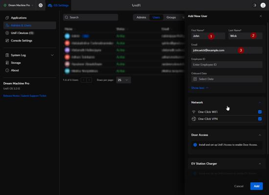This screenshot has height=195, width=269.
Task: Click the calendar icon in Onboard Date
Action: [195, 79]
